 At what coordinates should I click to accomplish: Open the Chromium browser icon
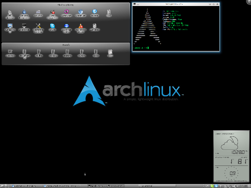81,12
